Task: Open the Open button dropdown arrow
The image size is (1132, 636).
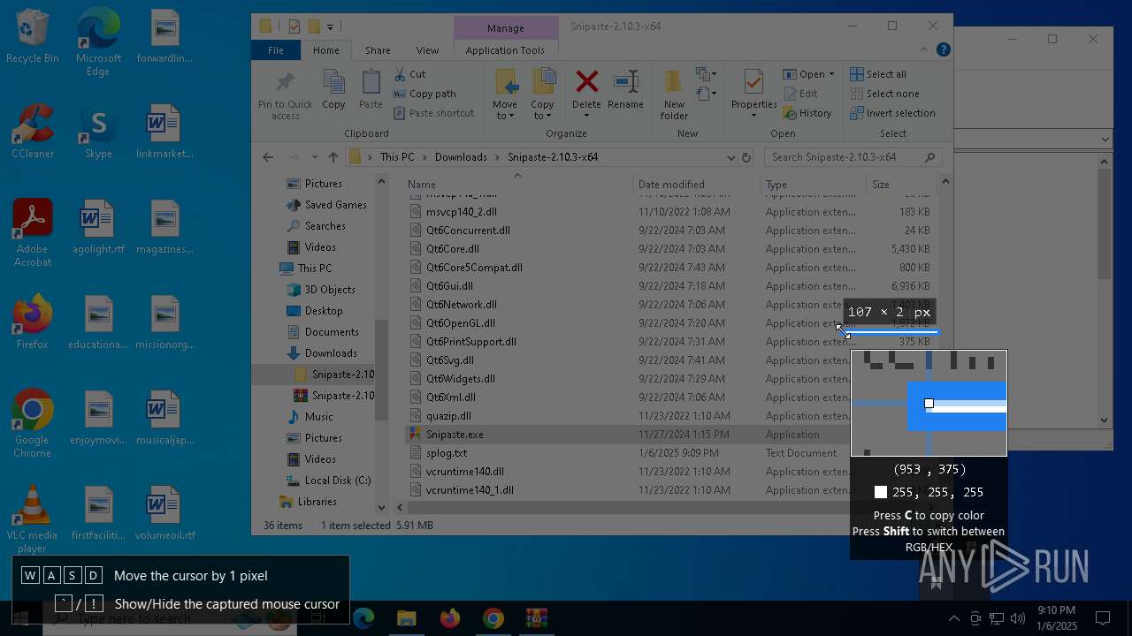Action: click(831, 74)
